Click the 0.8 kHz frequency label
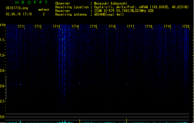The image size is (194, 123). 2,86
